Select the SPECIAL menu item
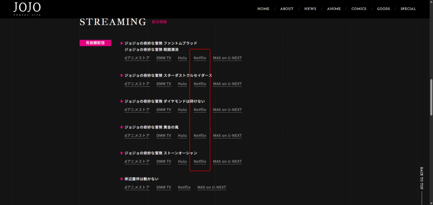 [x=408, y=9]
